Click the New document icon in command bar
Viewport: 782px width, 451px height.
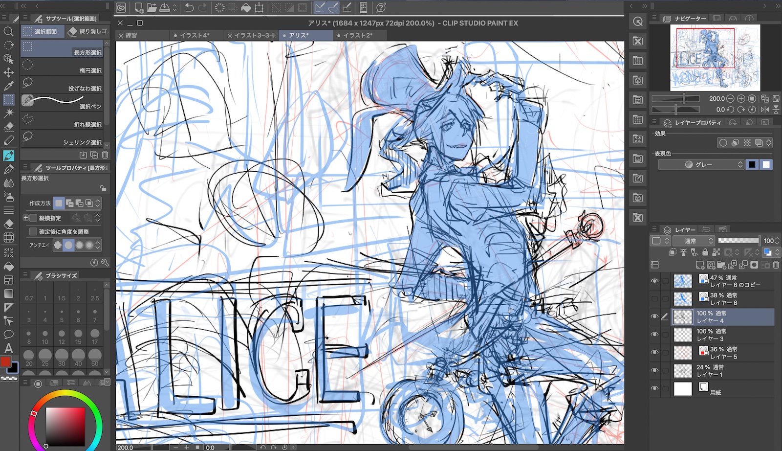[139, 7]
